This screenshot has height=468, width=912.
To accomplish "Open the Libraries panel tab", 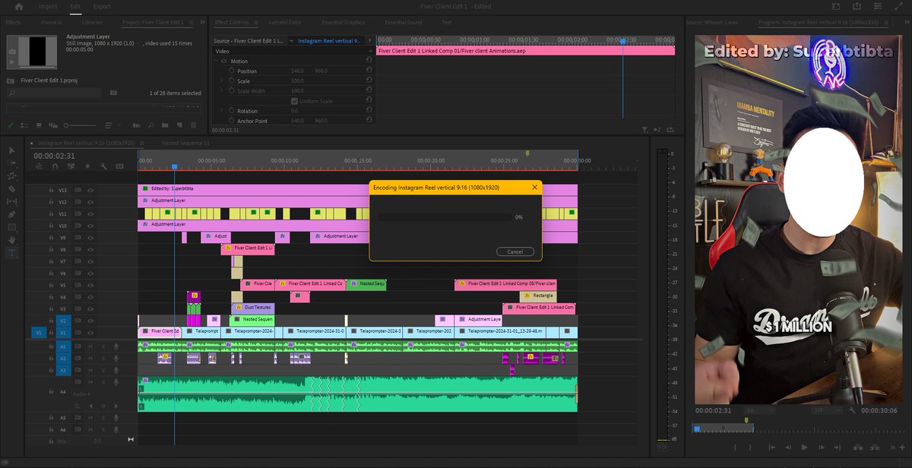I will [92, 22].
